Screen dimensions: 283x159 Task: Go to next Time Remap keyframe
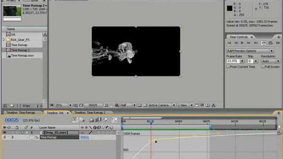click(x=13, y=137)
